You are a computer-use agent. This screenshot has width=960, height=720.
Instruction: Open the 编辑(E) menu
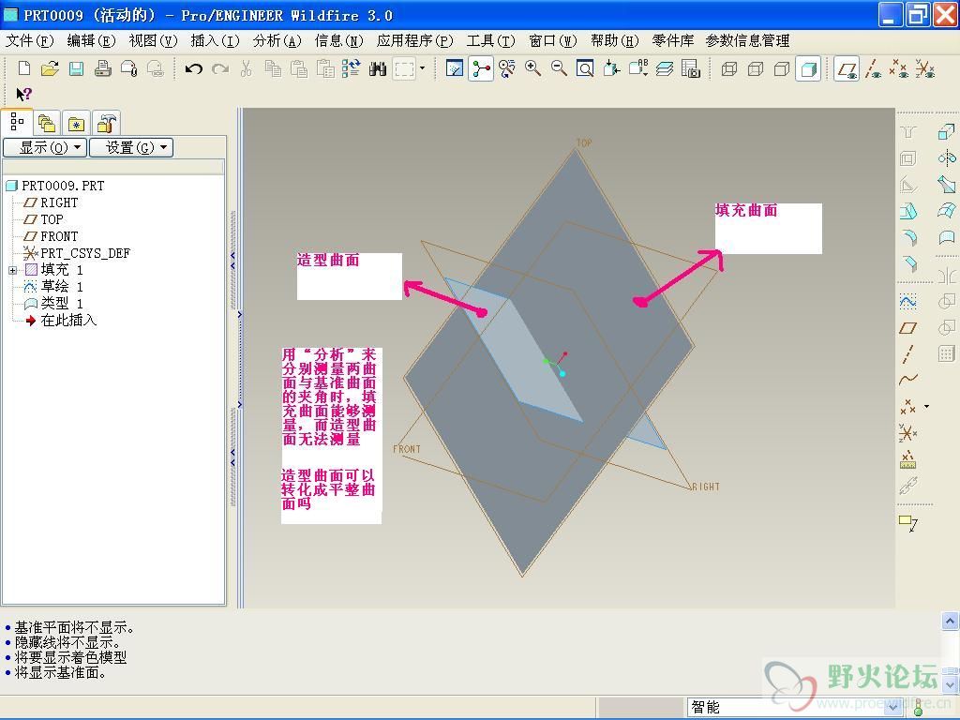click(x=91, y=41)
